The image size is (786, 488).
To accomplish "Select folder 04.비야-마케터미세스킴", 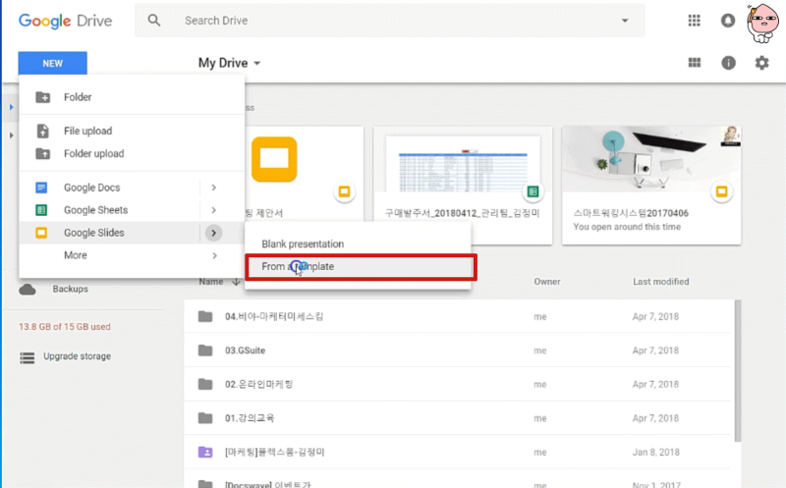I will pyautogui.click(x=457, y=316).
